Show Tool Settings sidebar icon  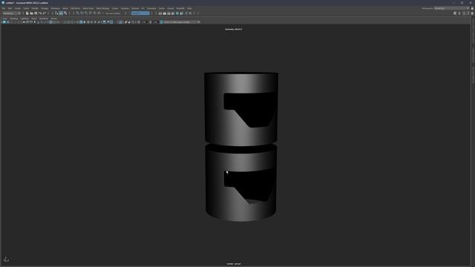(468, 13)
